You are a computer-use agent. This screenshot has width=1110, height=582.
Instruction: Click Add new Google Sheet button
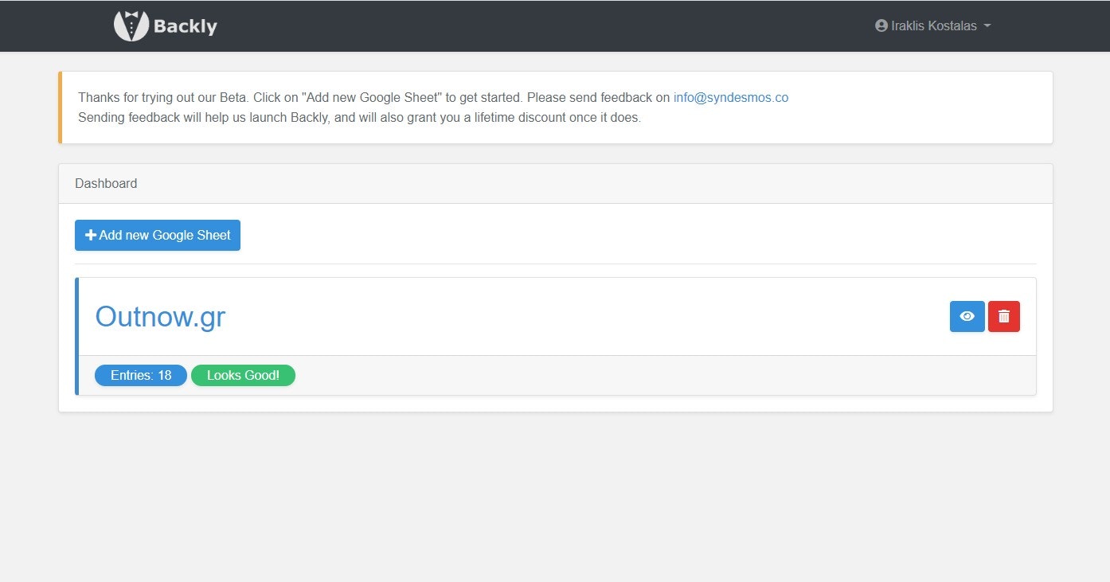(x=158, y=236)
